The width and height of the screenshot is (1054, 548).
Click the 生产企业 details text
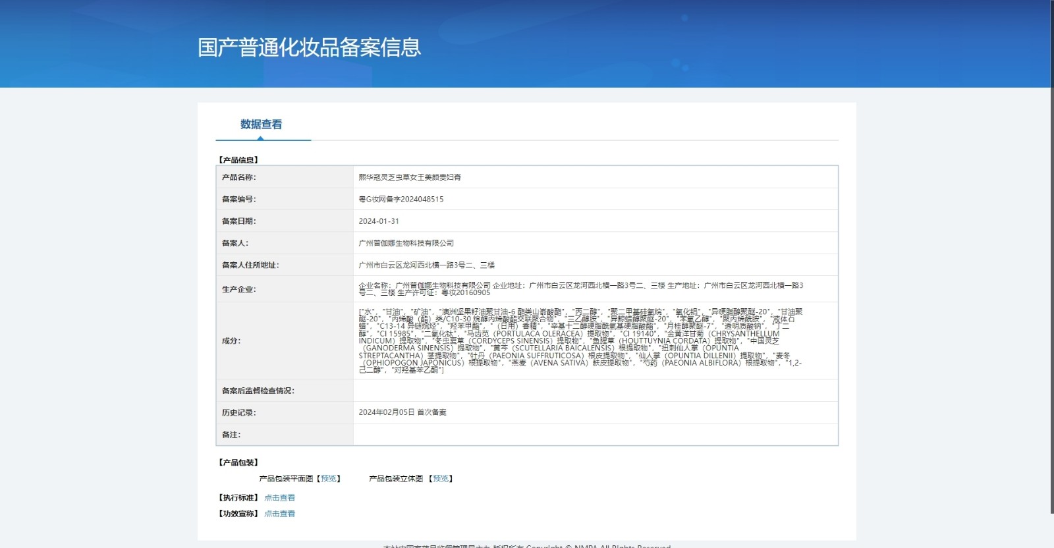coord(580,289)
